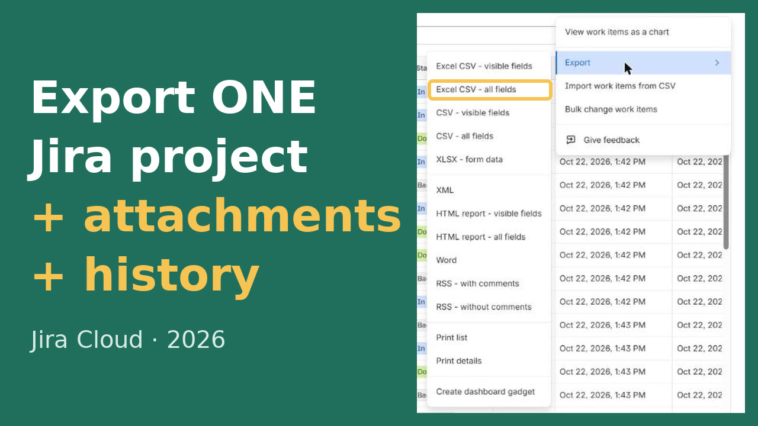Expand the Export submenu

pos(643,63)
